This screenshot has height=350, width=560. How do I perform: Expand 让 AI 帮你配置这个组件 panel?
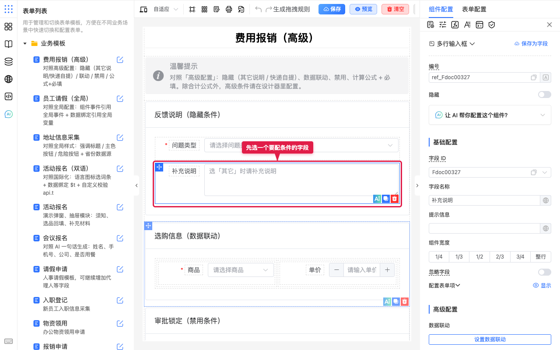pos(490,115)
